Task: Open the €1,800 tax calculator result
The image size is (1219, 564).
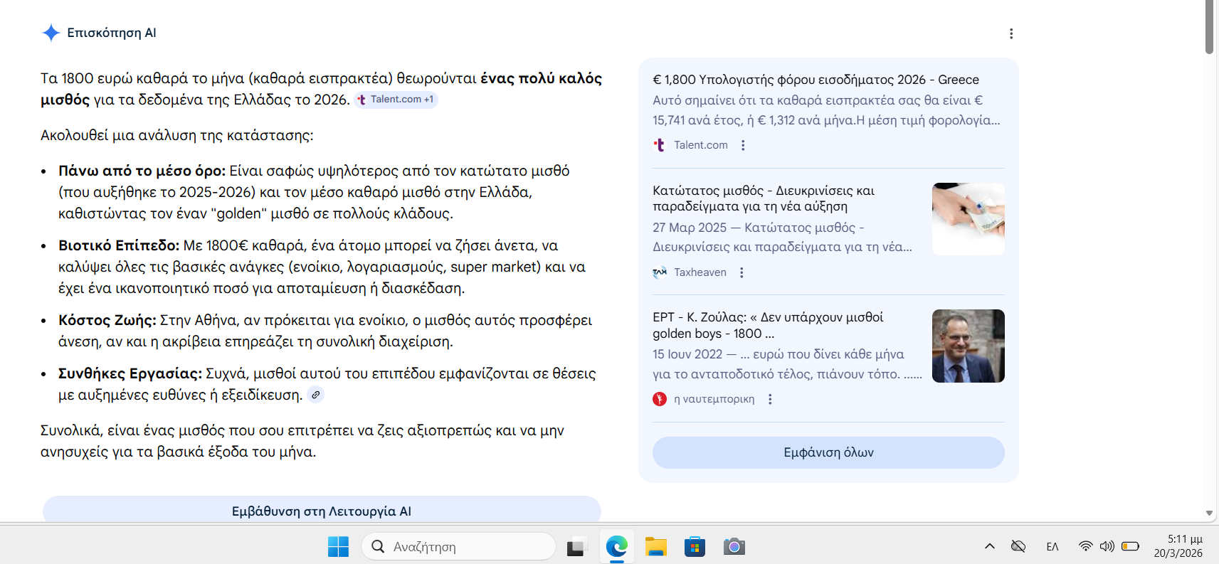Action: click(x=816, y=80)
